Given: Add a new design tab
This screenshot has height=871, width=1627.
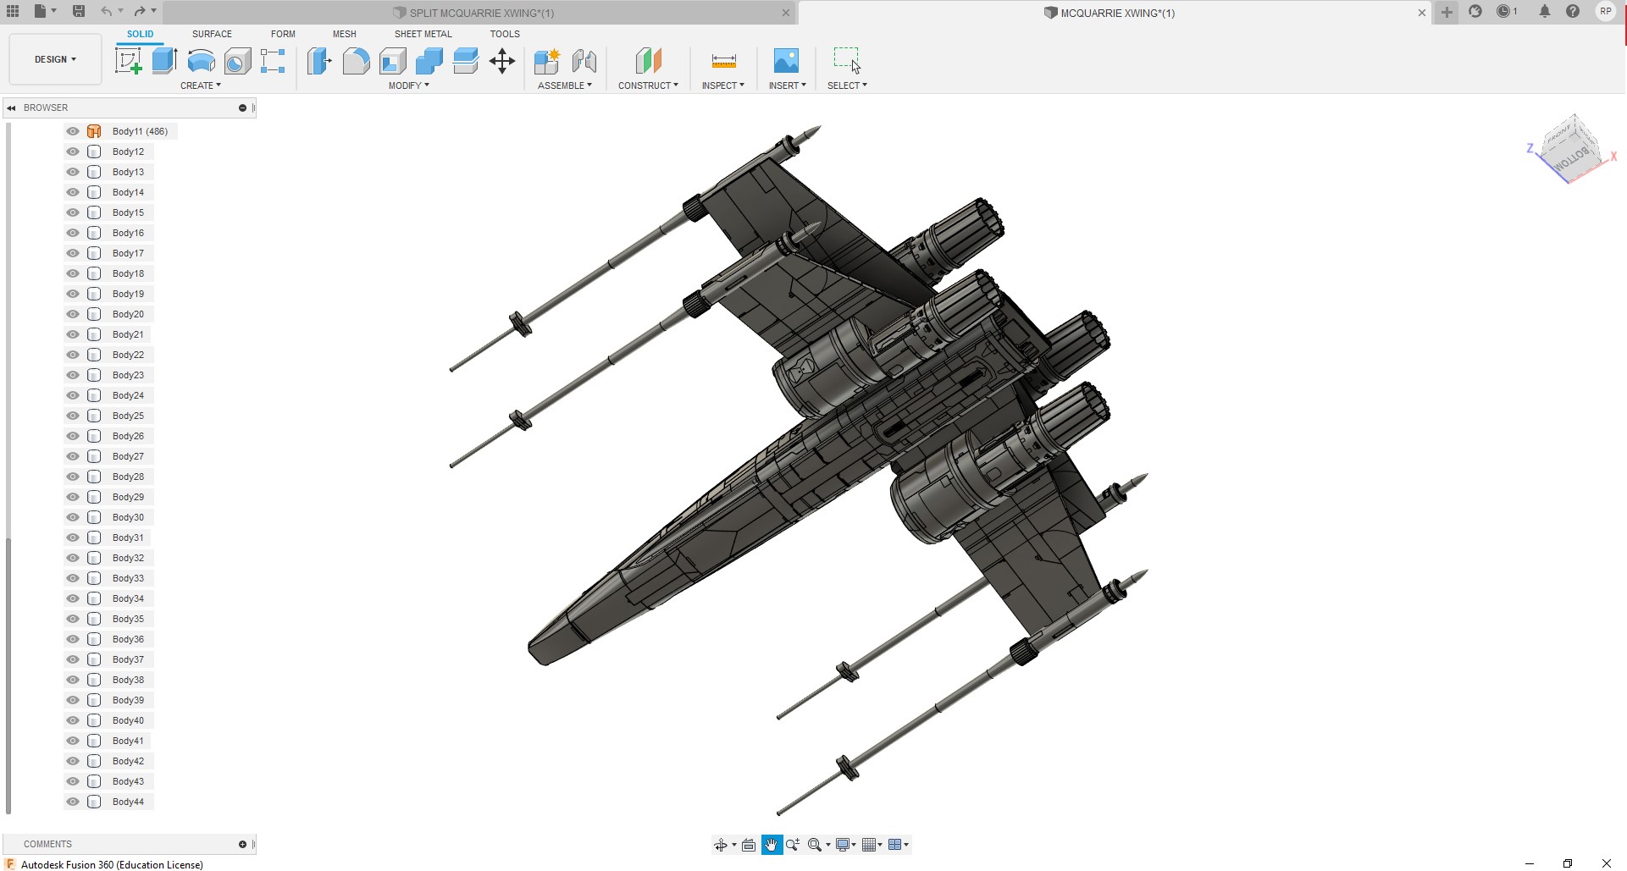Looking at the screenshot, I should tap(1447, 12).
